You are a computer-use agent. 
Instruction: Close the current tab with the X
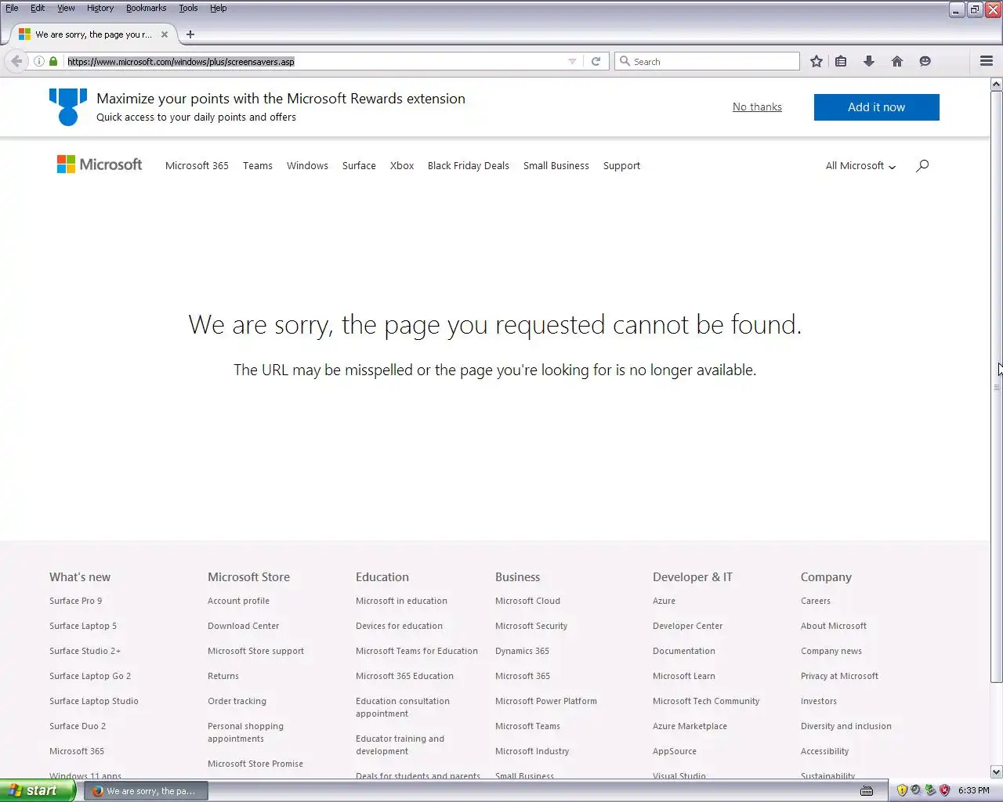(x=165, y=34)
